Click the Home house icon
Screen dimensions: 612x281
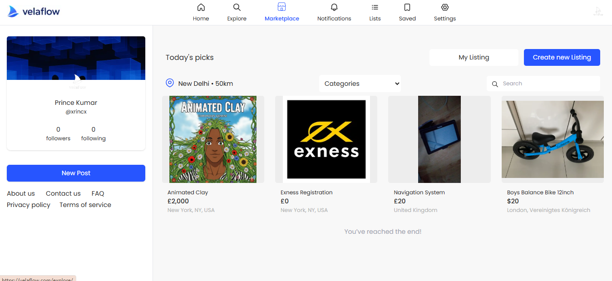pos(201,7)
